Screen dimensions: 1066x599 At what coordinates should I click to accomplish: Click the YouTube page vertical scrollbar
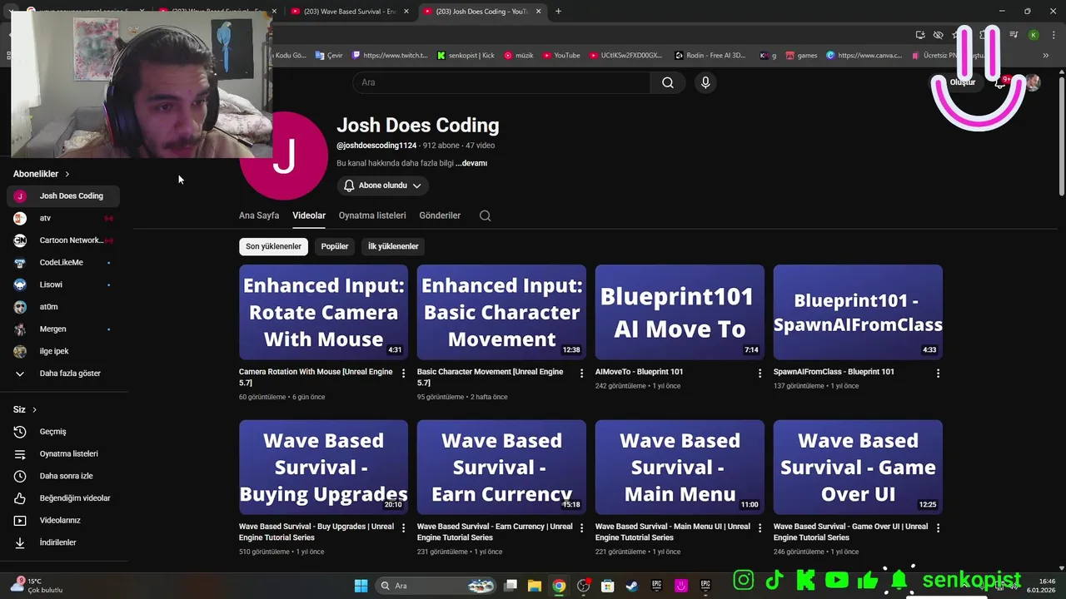point(1061,136)
